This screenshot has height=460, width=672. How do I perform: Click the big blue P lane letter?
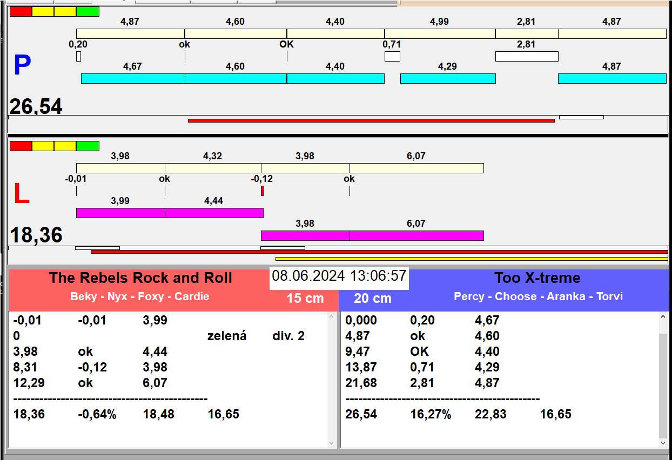[x=22, y=66]
